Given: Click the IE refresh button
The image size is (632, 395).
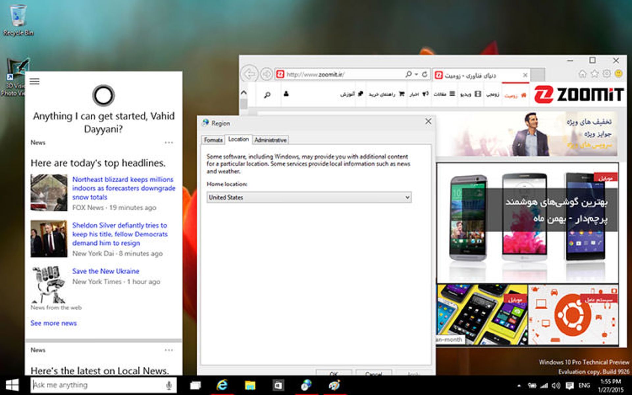Looking at the screenshot, I should 425,74.
